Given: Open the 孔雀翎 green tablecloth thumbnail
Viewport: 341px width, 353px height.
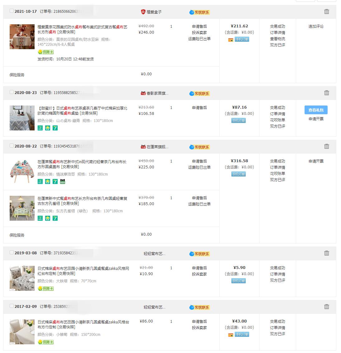Looking at the screenshot, I should [22, 208].
